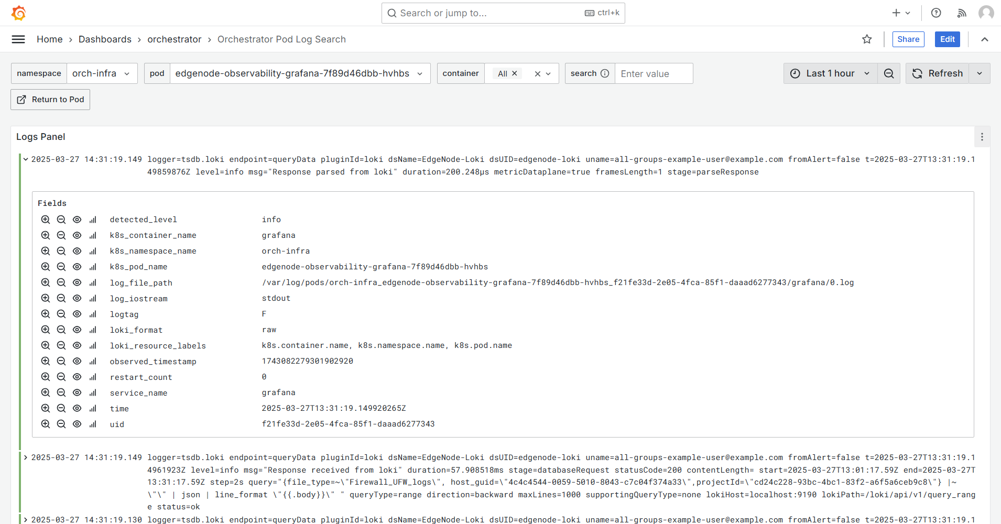Click the zoom out time range icon

tap(889, 73)
